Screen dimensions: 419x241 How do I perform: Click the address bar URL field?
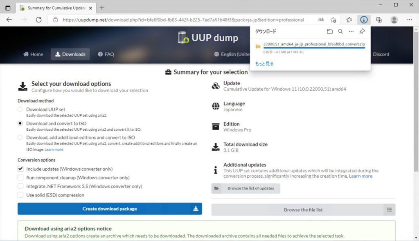pyautogui.click(x=183, y=20)
